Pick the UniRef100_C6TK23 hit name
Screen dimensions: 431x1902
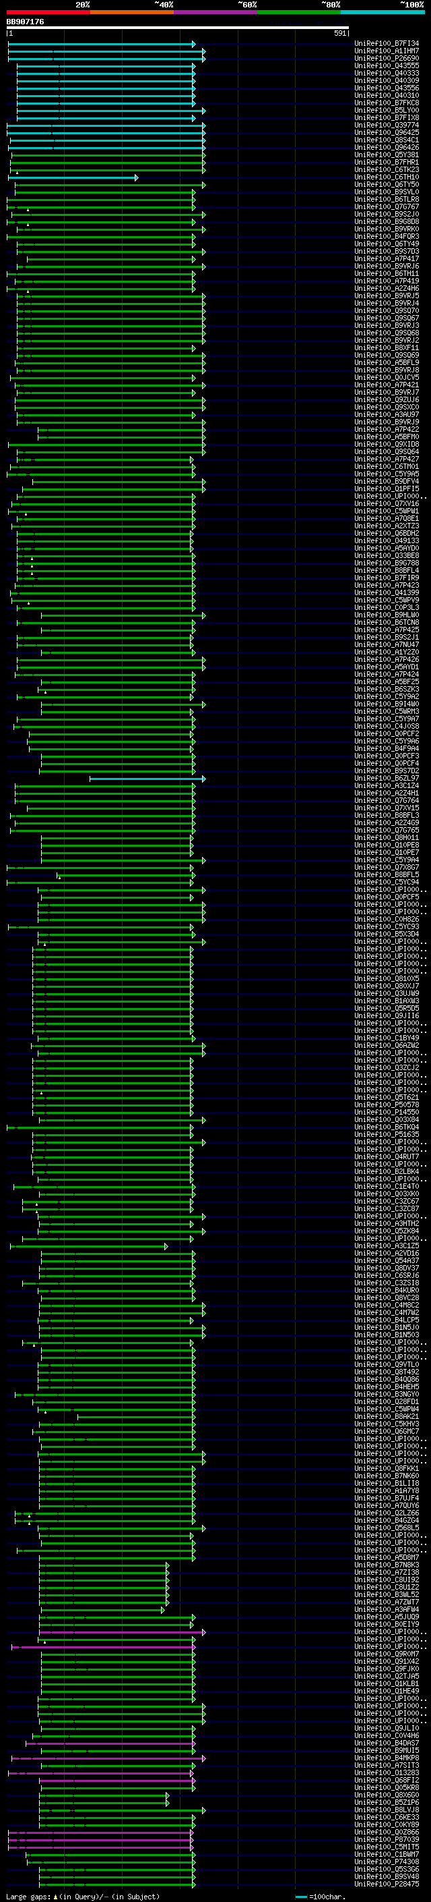[387, 170]
